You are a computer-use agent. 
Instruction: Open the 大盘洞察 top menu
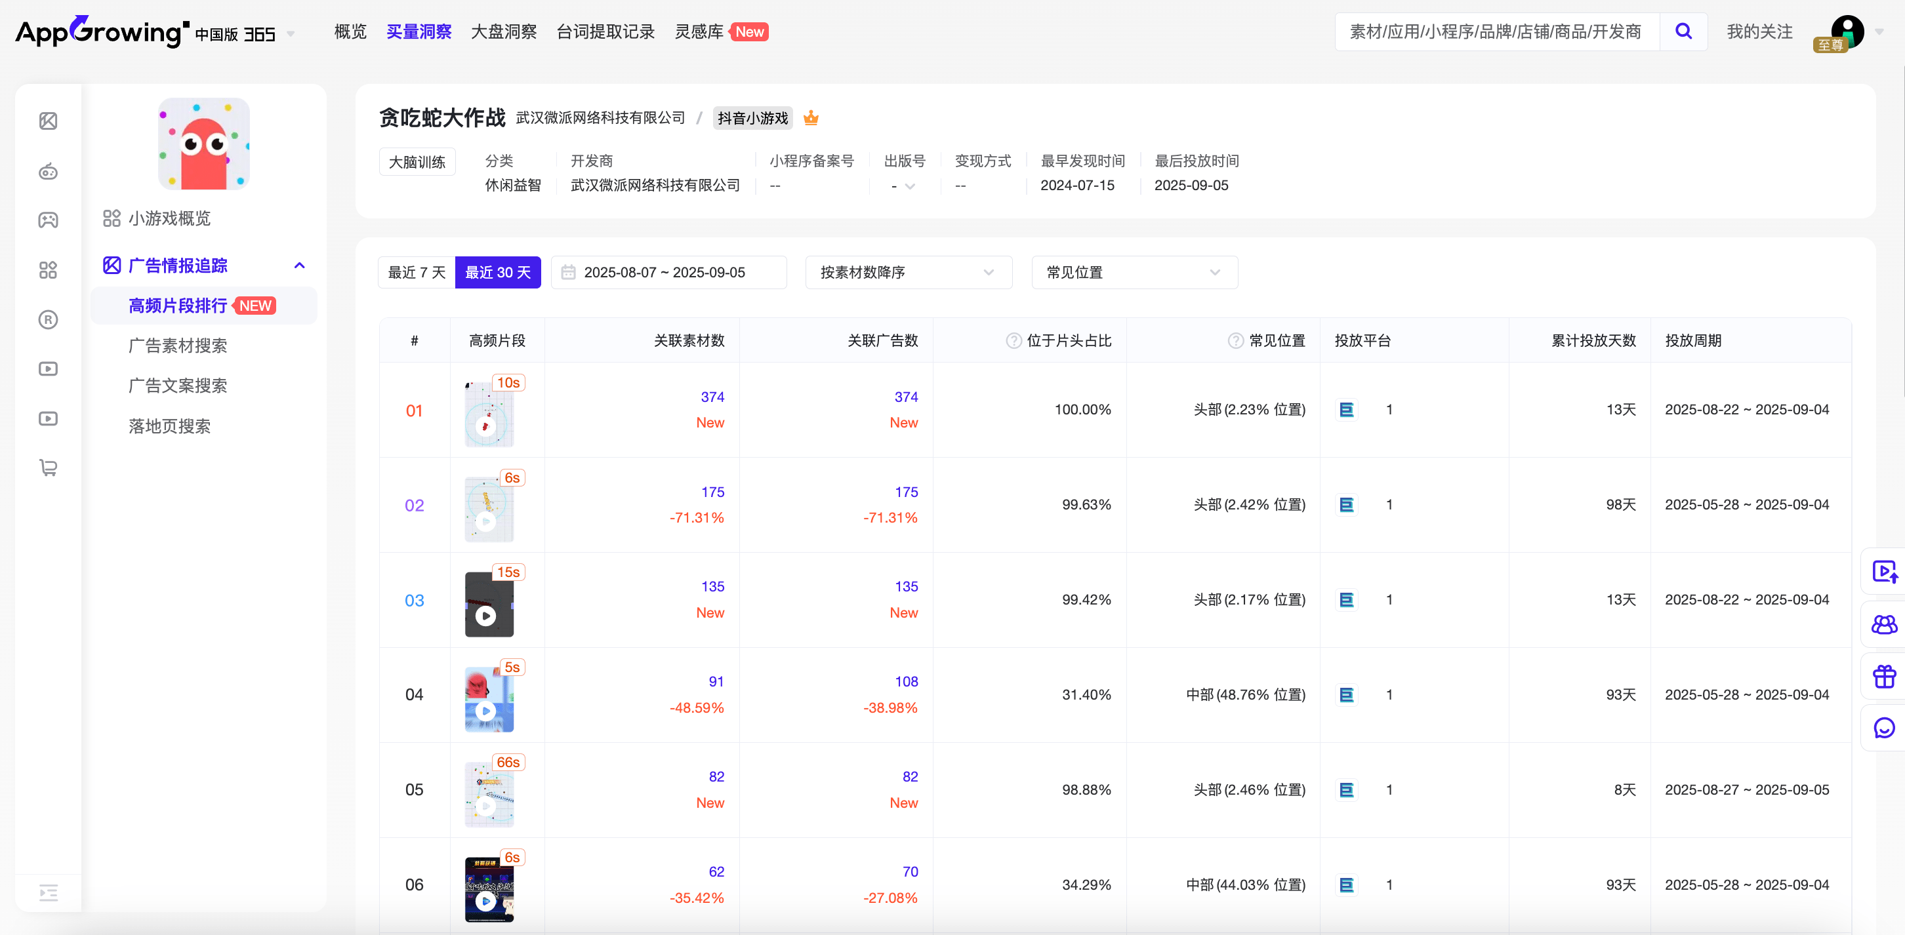504,31
